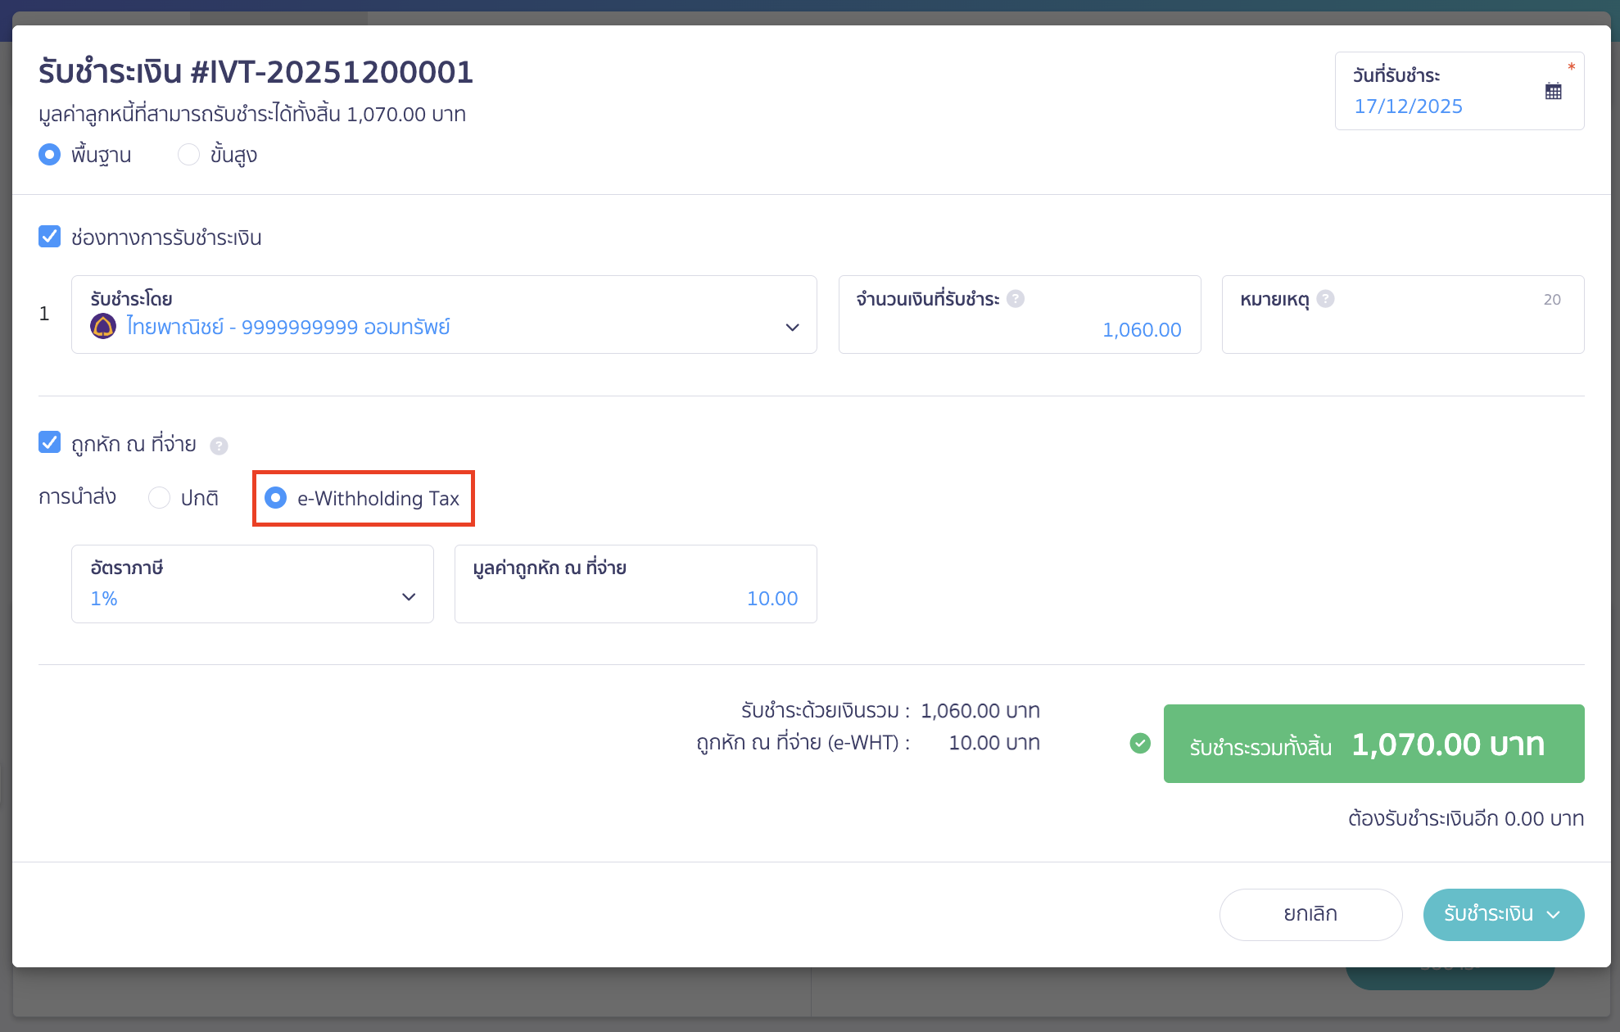Screen dimensions: 1620x1032
Task: Uncheck the withholding tax checkbox
Action: click(x=50, y=443)
